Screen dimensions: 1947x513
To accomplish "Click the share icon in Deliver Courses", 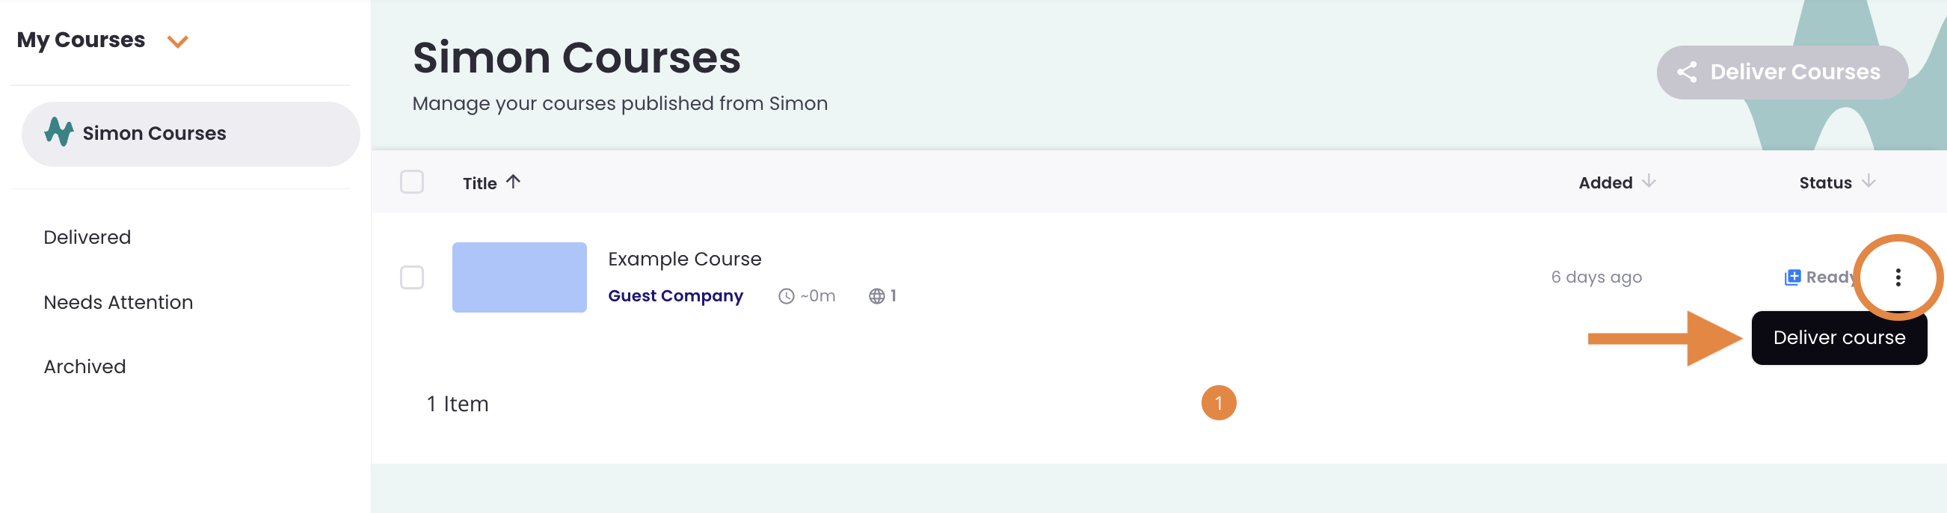I will pyautogui.click(x=1687, y=73).
